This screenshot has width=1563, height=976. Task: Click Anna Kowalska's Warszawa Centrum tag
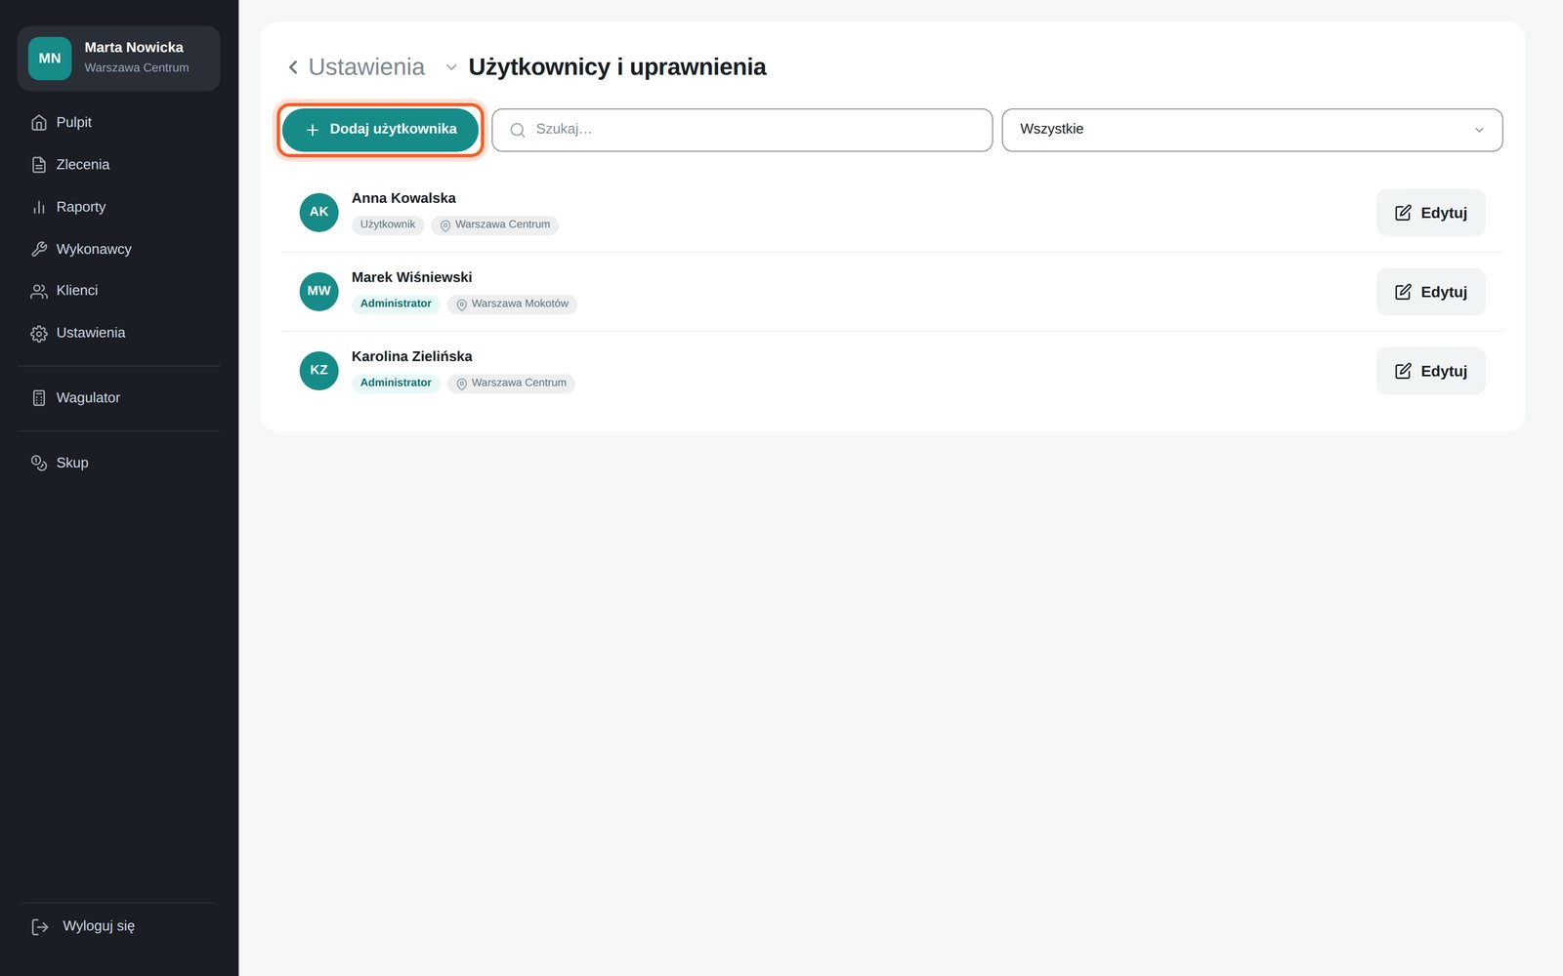click(494, 224)
